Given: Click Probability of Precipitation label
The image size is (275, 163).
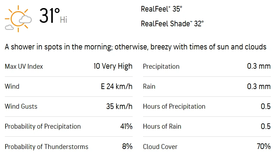Looking at the screenshot, I should click(x=43, y=127).
